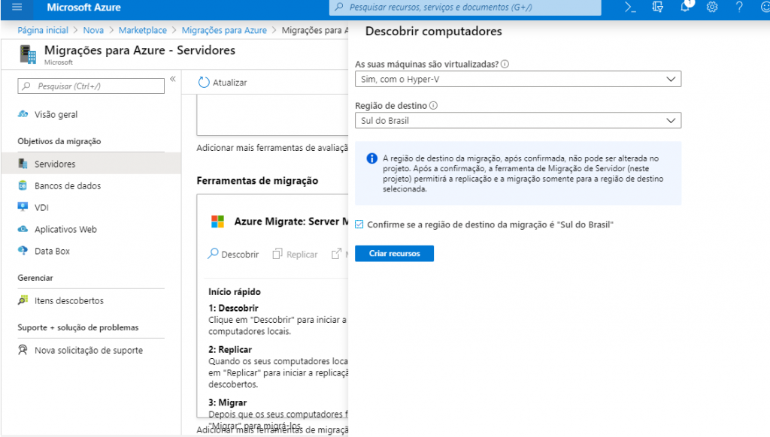Click the info icon beside Região de destino
The image size is (770, 437).
[x=434, y=106]
